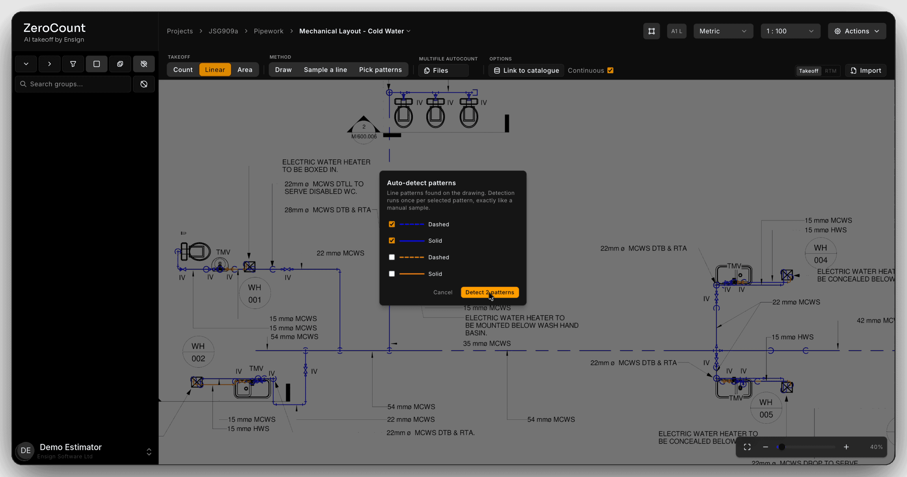The height and width of the screenshot is (477, 907).
Task: Click the Detect 2 patterns button
Action: pos(490,292)
